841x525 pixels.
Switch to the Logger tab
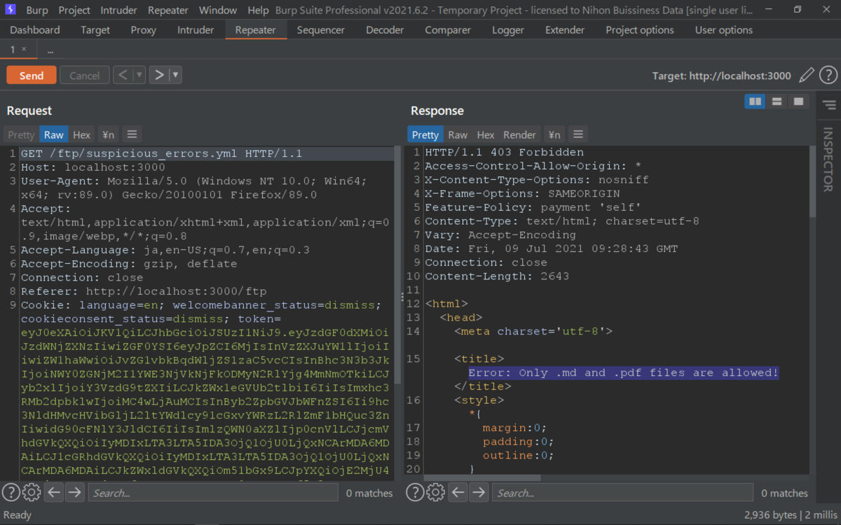pos(508,30)
